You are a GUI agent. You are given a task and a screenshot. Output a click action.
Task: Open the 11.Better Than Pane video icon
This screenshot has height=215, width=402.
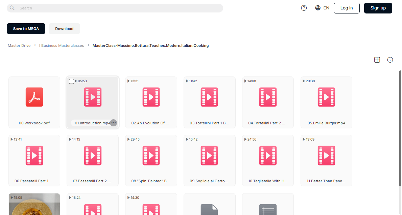tap(326, 155)
